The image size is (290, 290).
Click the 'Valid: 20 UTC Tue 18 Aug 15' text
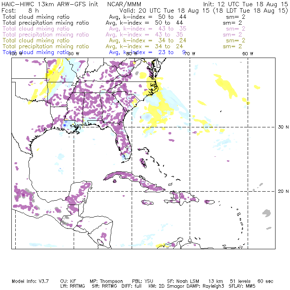165,11
